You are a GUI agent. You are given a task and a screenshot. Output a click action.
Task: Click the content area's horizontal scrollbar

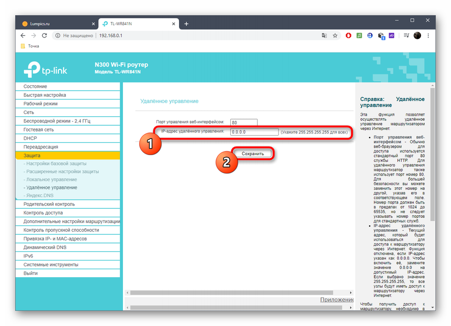point(232,293)
